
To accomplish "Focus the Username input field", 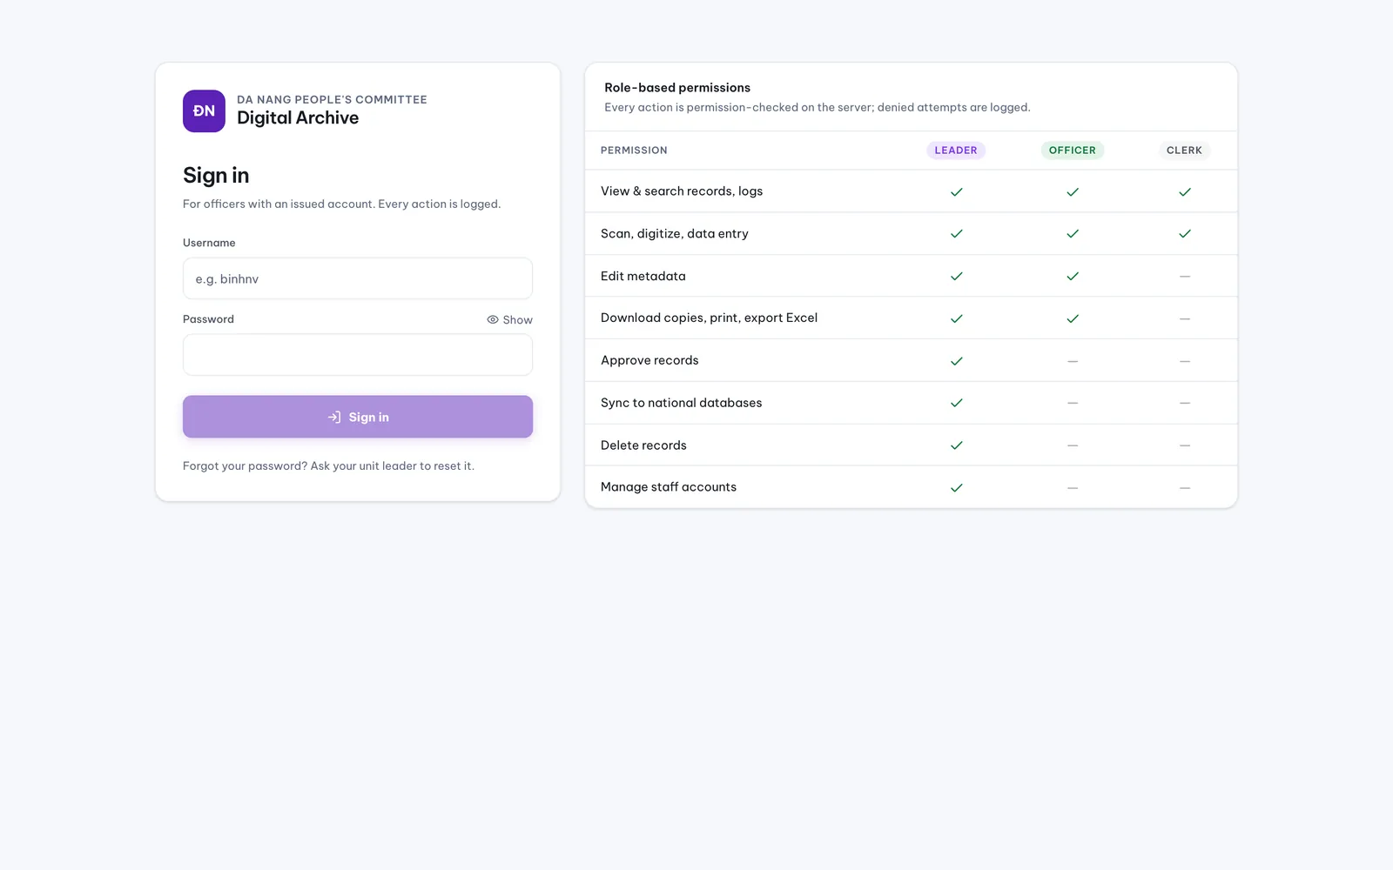I will 358,278.
